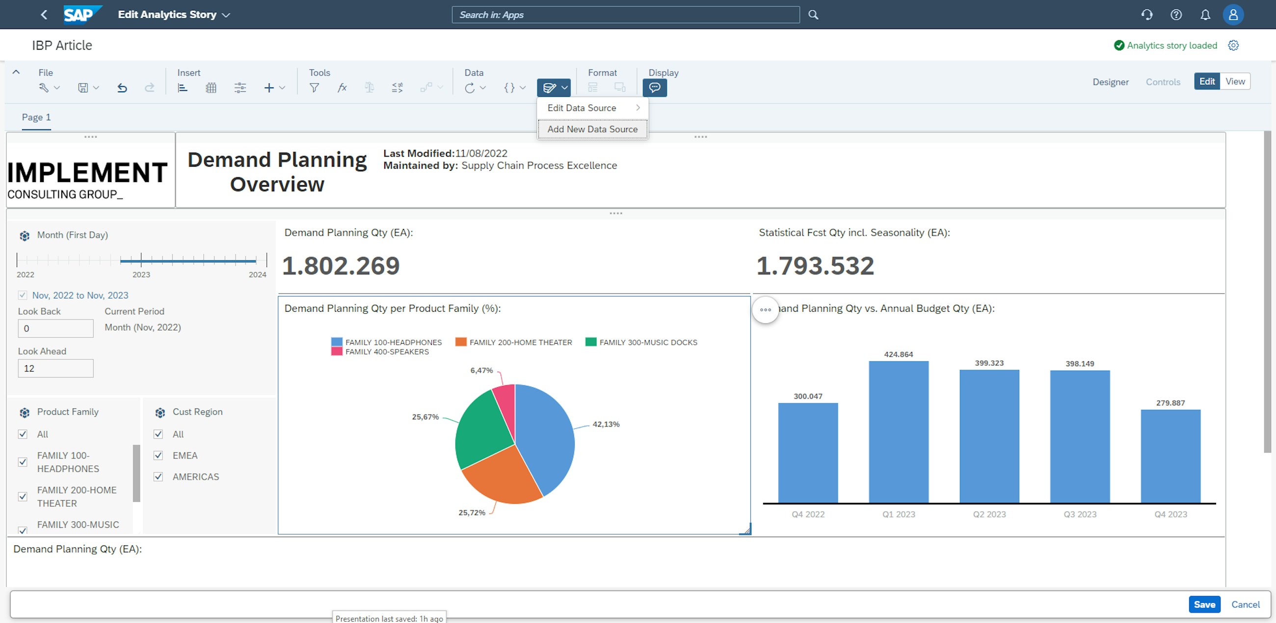Image resolution: width=1276 pixels, height=623 pixels.
Task: Click the Save button
Action: pos(1205,604)
